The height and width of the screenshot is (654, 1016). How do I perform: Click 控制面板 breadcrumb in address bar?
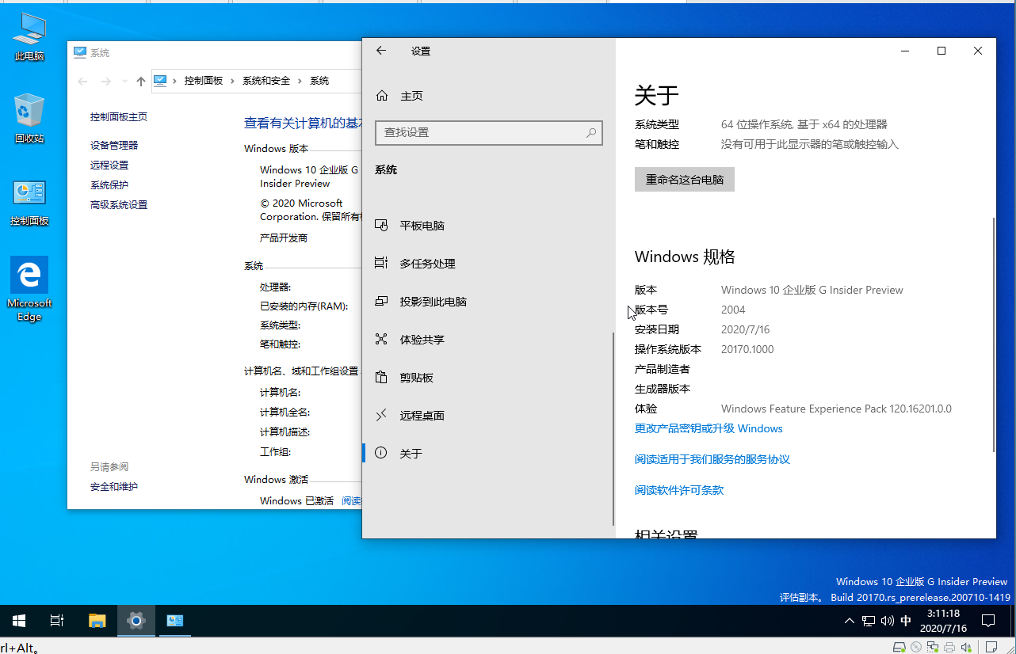click(204, 81)
